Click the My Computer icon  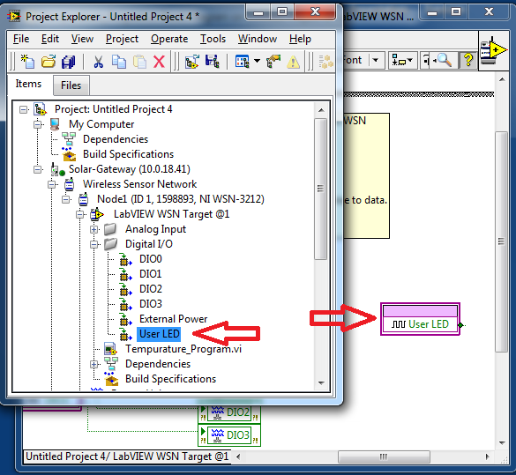[x=55, y=124]
